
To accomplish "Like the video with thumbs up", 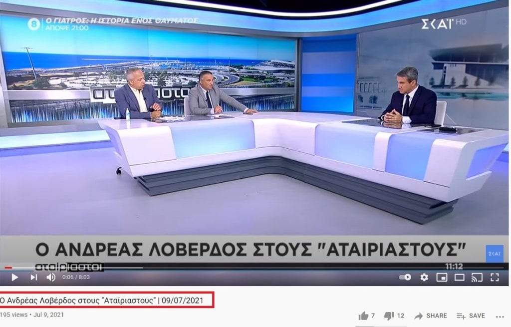I will (367, 316).
